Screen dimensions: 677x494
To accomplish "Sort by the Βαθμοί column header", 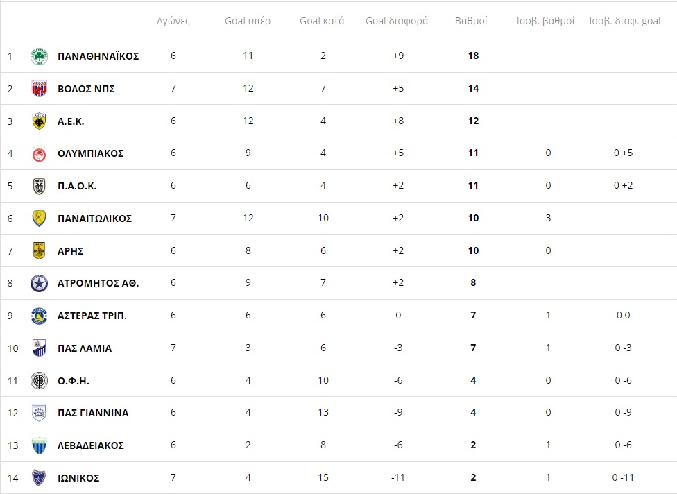I will 472,21.
